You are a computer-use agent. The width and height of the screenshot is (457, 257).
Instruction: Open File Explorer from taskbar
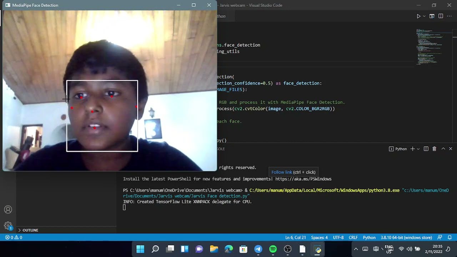tap(214, 249)
